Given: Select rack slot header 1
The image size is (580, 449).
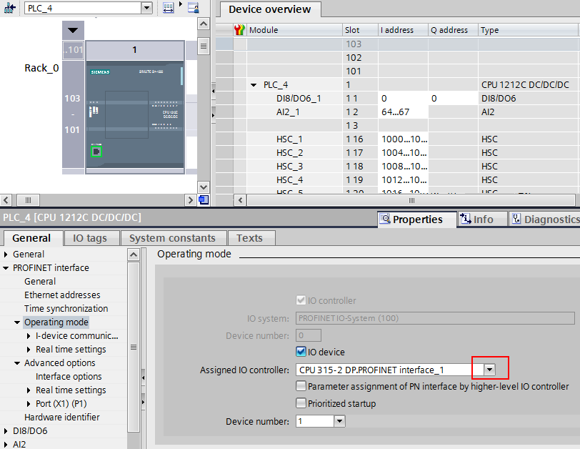Looking at the screenshot, I should [x=134, y=49].
